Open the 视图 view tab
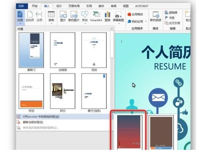212x155 pixels. 126,6
